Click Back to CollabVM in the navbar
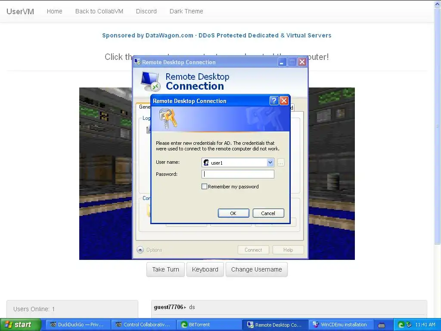The image size is (441, 331). 99,11
